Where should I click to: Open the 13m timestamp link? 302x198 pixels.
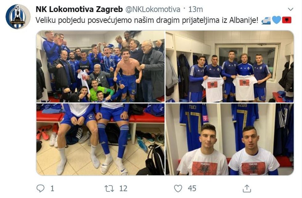[x=195, y=9]
